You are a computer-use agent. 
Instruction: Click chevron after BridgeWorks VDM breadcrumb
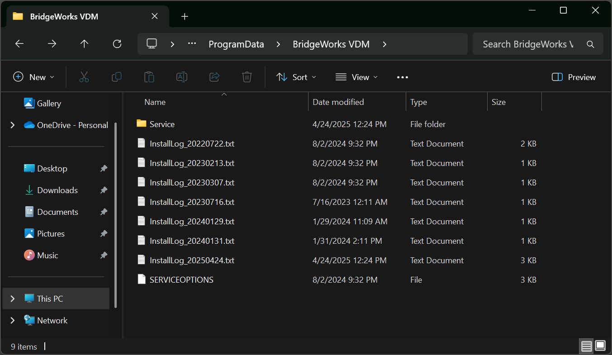click(x=384, y=44)
